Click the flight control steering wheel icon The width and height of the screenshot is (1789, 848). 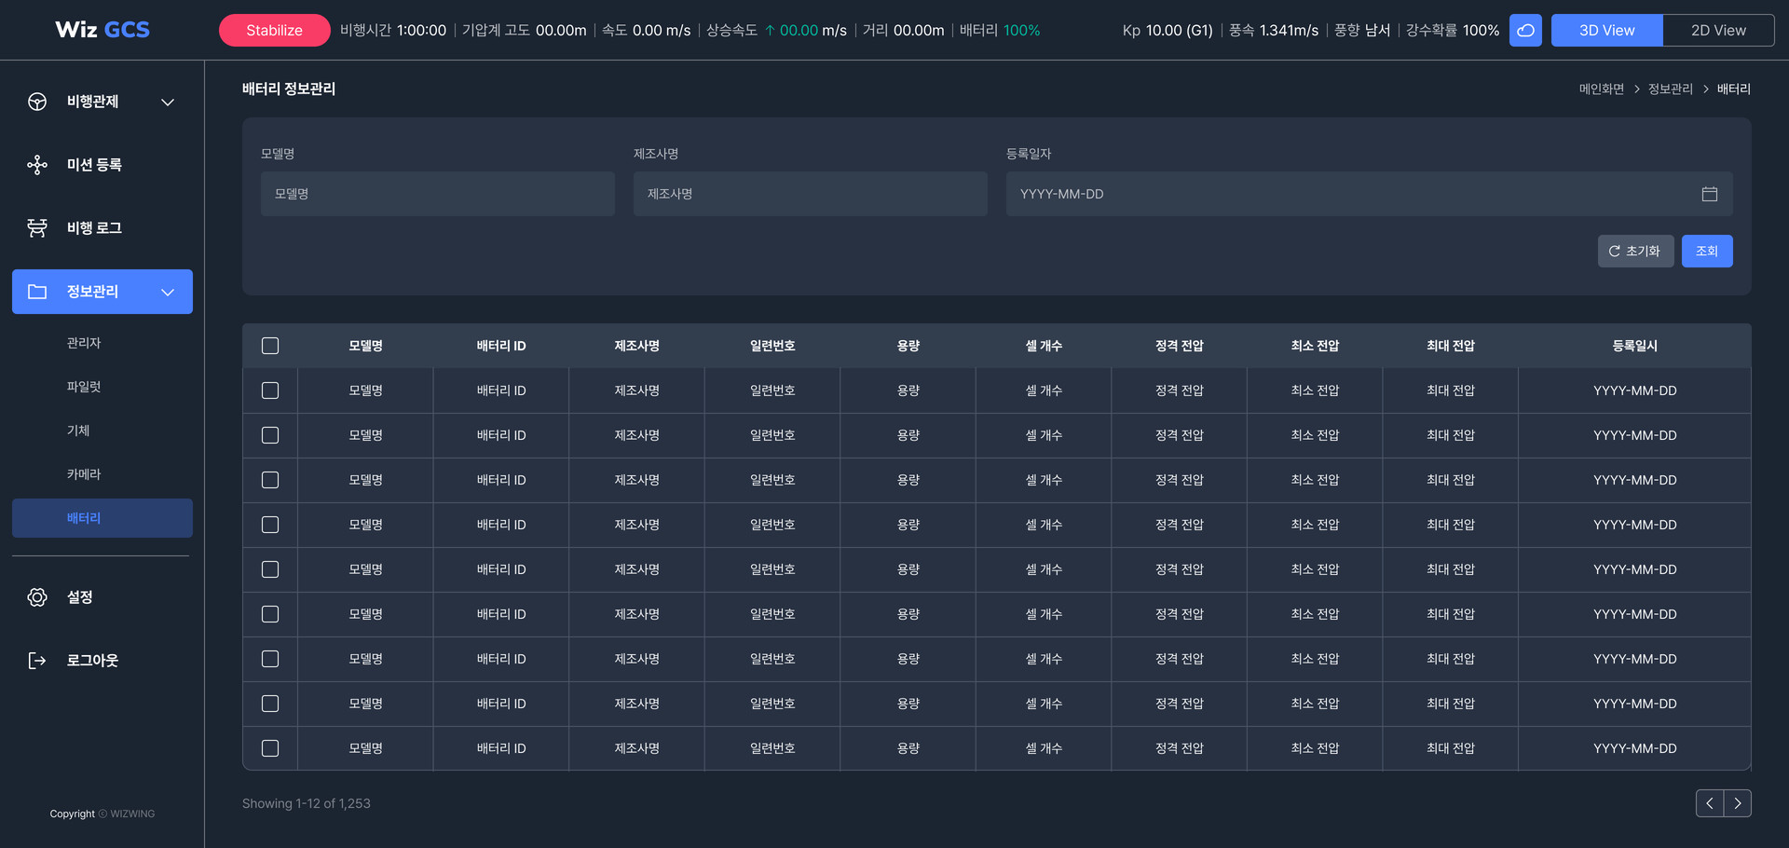click(x=37, y=102)
